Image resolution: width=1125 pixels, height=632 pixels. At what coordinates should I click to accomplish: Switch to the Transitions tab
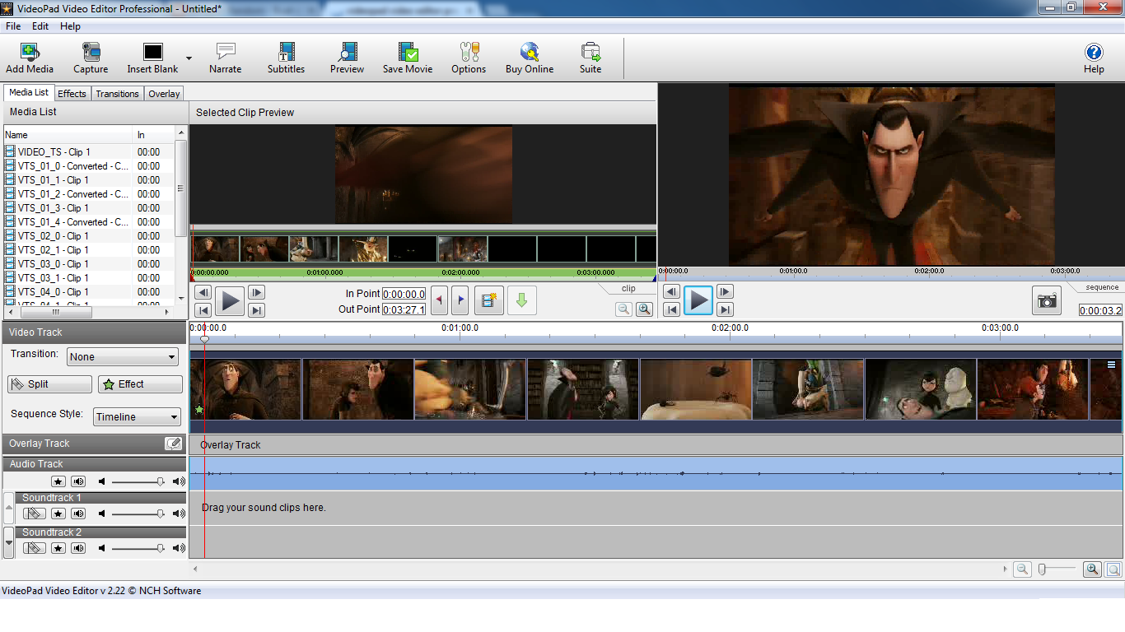[x=117, y=94]
